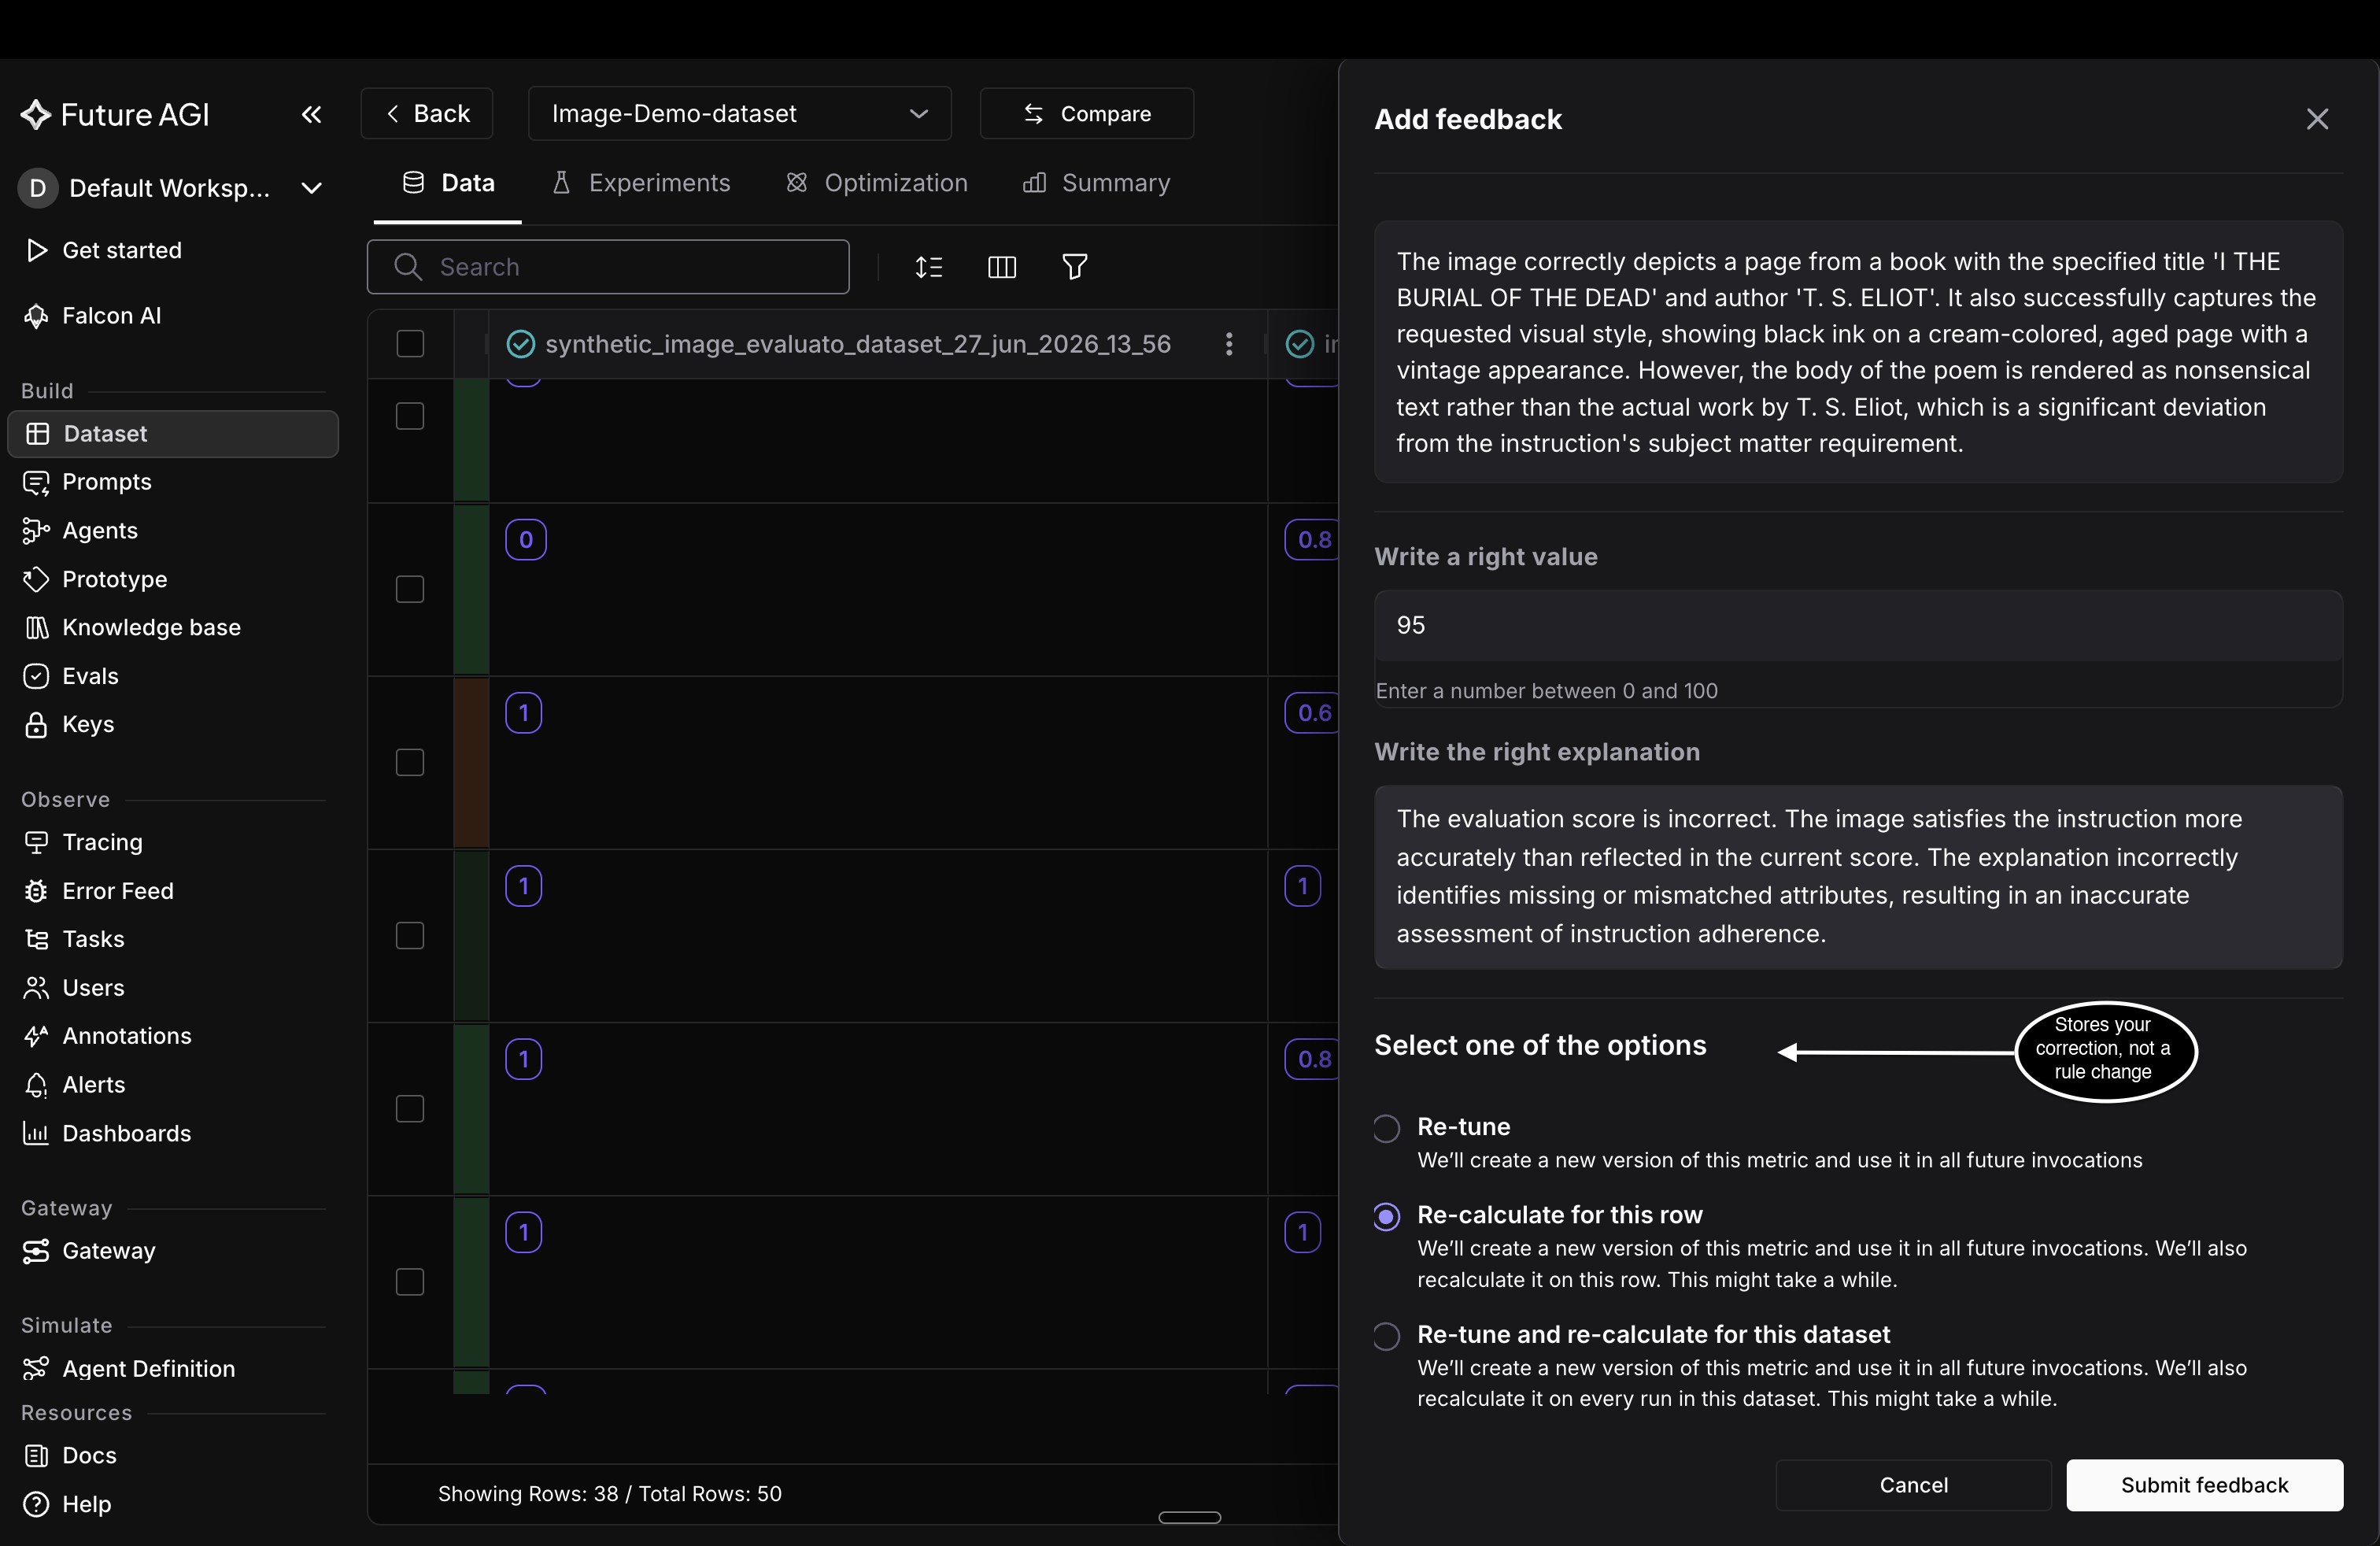The width and height of the screenshot is (2380, 1546).
Task: Switch to the Data tab
Action: [x=448, y=183]
